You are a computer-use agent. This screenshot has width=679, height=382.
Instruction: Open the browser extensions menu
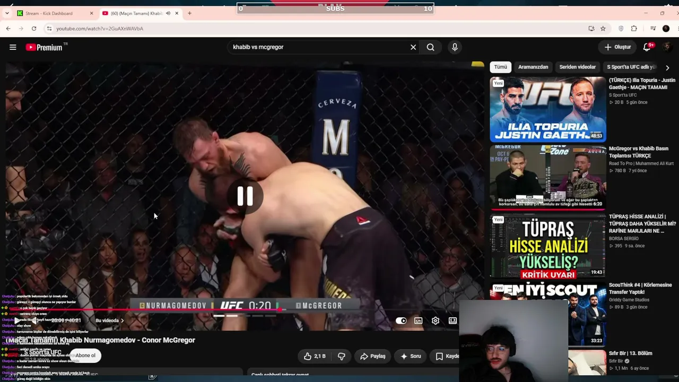point(634,29)
